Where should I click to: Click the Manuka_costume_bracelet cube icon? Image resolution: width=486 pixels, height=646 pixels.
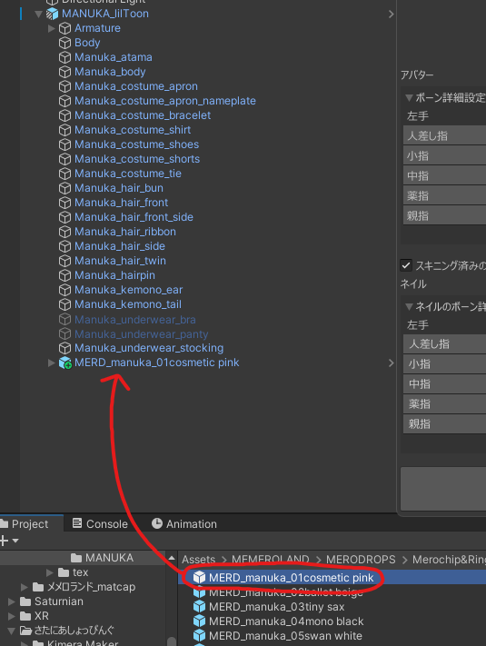point(64,115)
